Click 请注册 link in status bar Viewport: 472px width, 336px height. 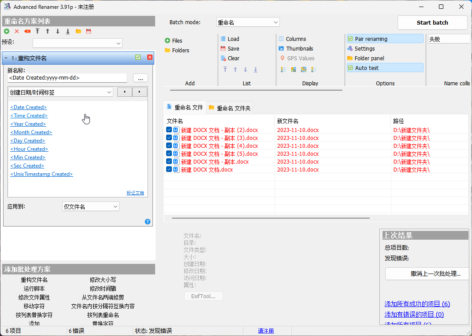[x=266, y=331]
